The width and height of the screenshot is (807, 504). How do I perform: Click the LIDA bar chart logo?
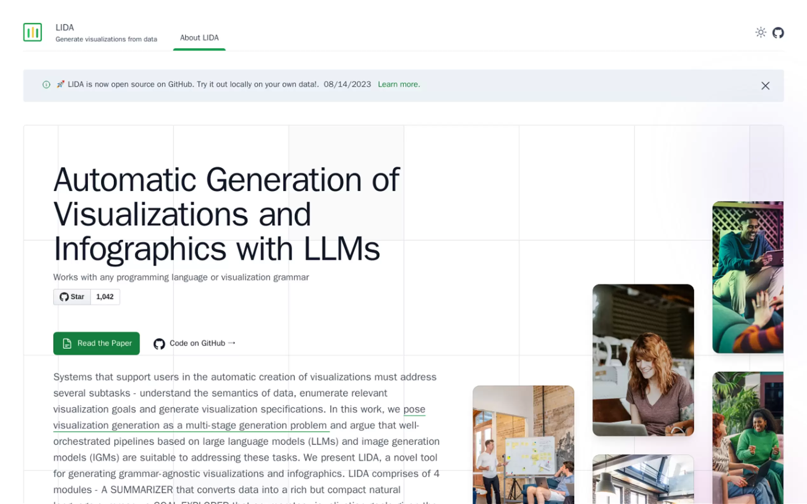(x=32, y=32)
